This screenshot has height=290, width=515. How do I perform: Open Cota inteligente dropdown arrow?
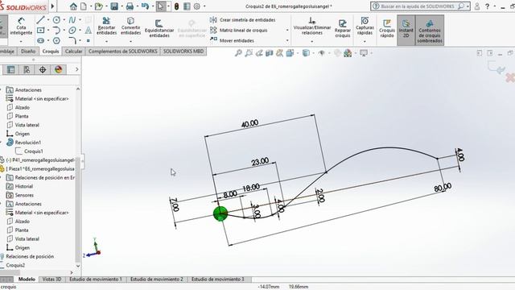point(21,41)
